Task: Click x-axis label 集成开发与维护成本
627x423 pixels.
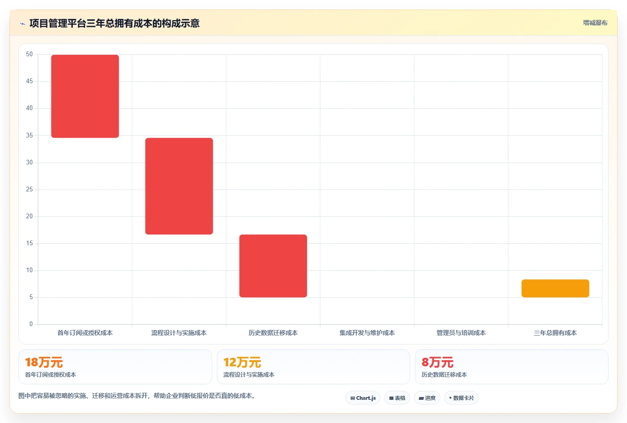Action: tap(367, 333)
